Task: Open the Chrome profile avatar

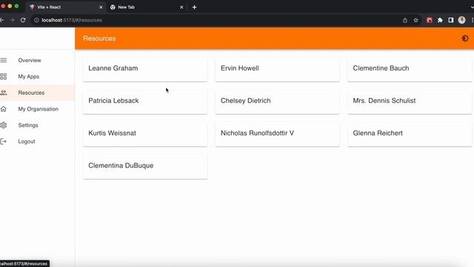Action: click(461, 20)
